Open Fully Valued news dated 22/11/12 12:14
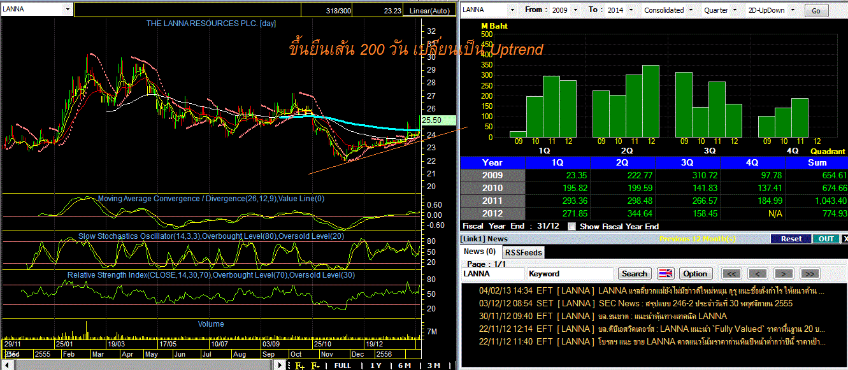The height and width of the screenshot is (370, 848). (x=652, y=329)
